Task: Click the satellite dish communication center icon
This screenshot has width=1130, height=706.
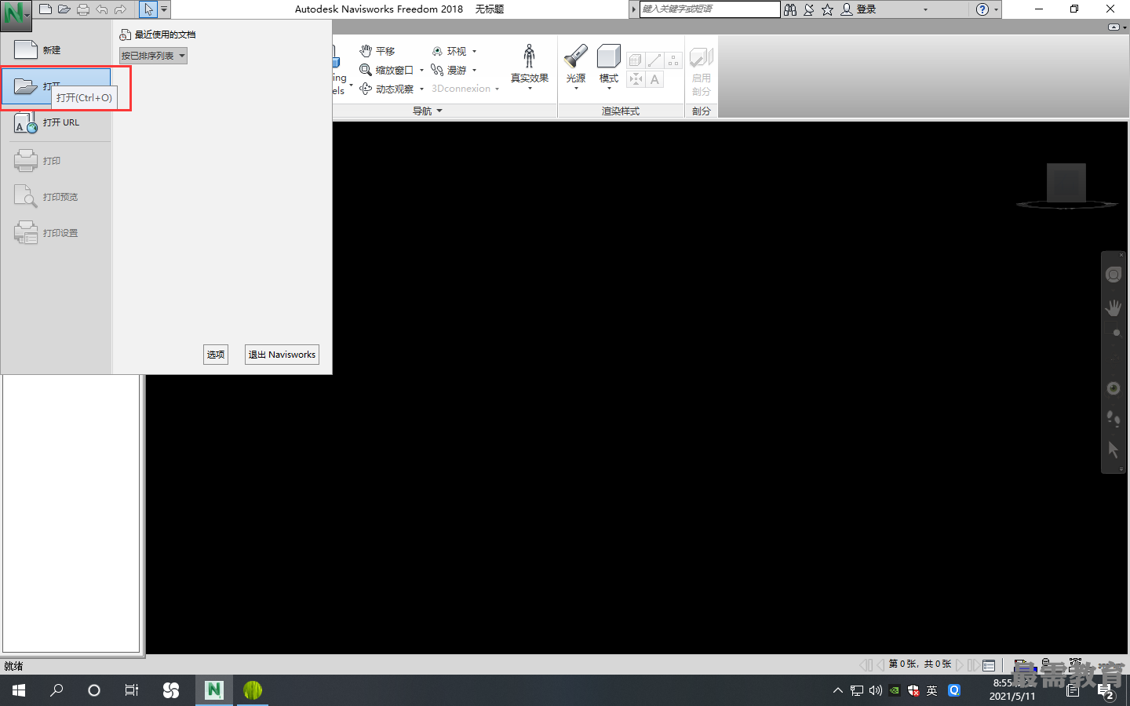Action: tap(809, 9)
